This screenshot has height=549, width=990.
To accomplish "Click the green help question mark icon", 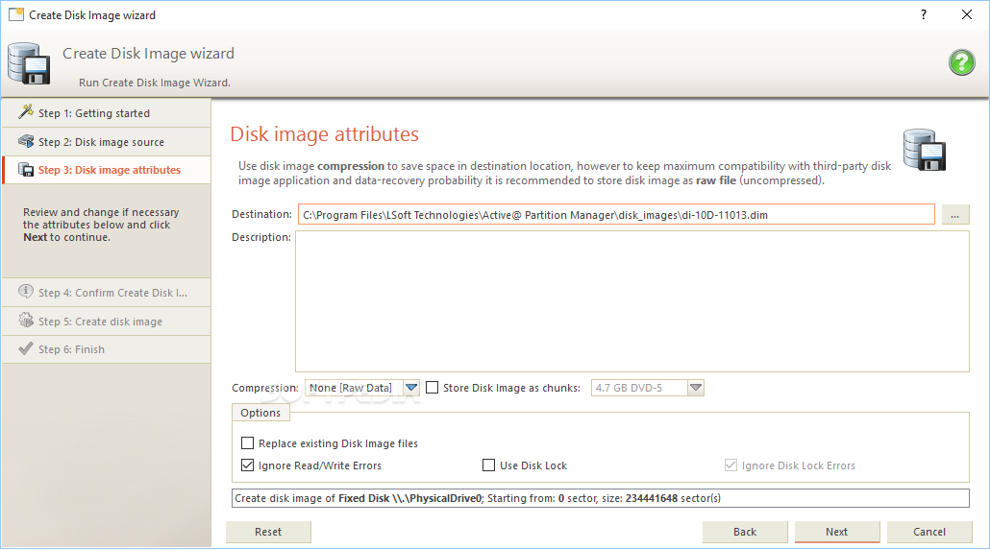I will coord(961,62).
